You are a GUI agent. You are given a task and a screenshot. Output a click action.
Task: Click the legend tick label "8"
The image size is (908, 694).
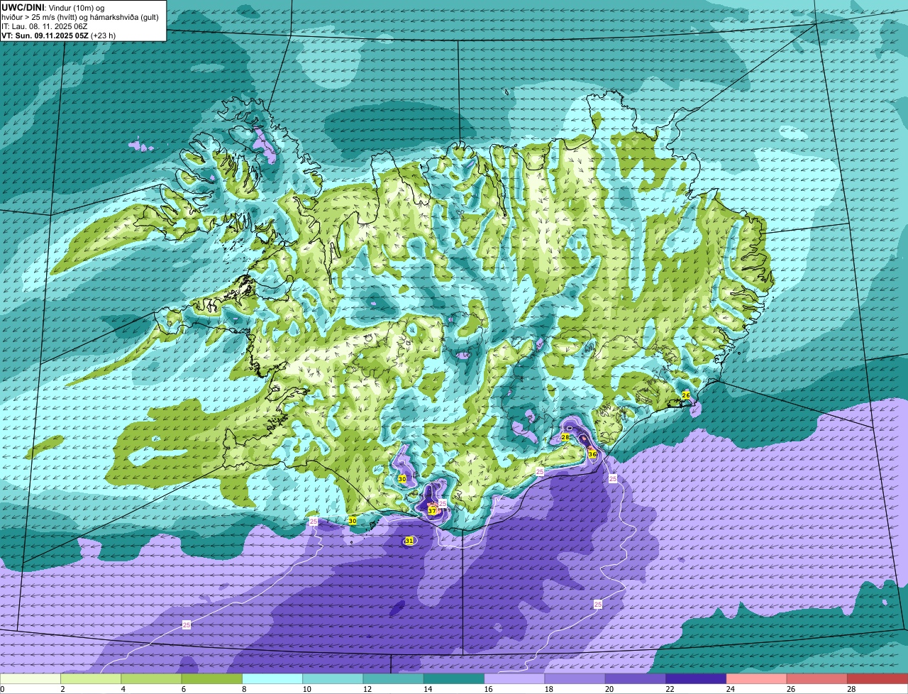click(x=244, y=689)
